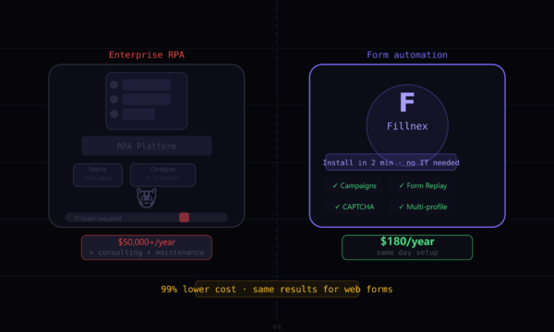The width and height of the screenshot is (554, 332).
Task: Click the red IT team required slider handle
Action: point(184,218)
